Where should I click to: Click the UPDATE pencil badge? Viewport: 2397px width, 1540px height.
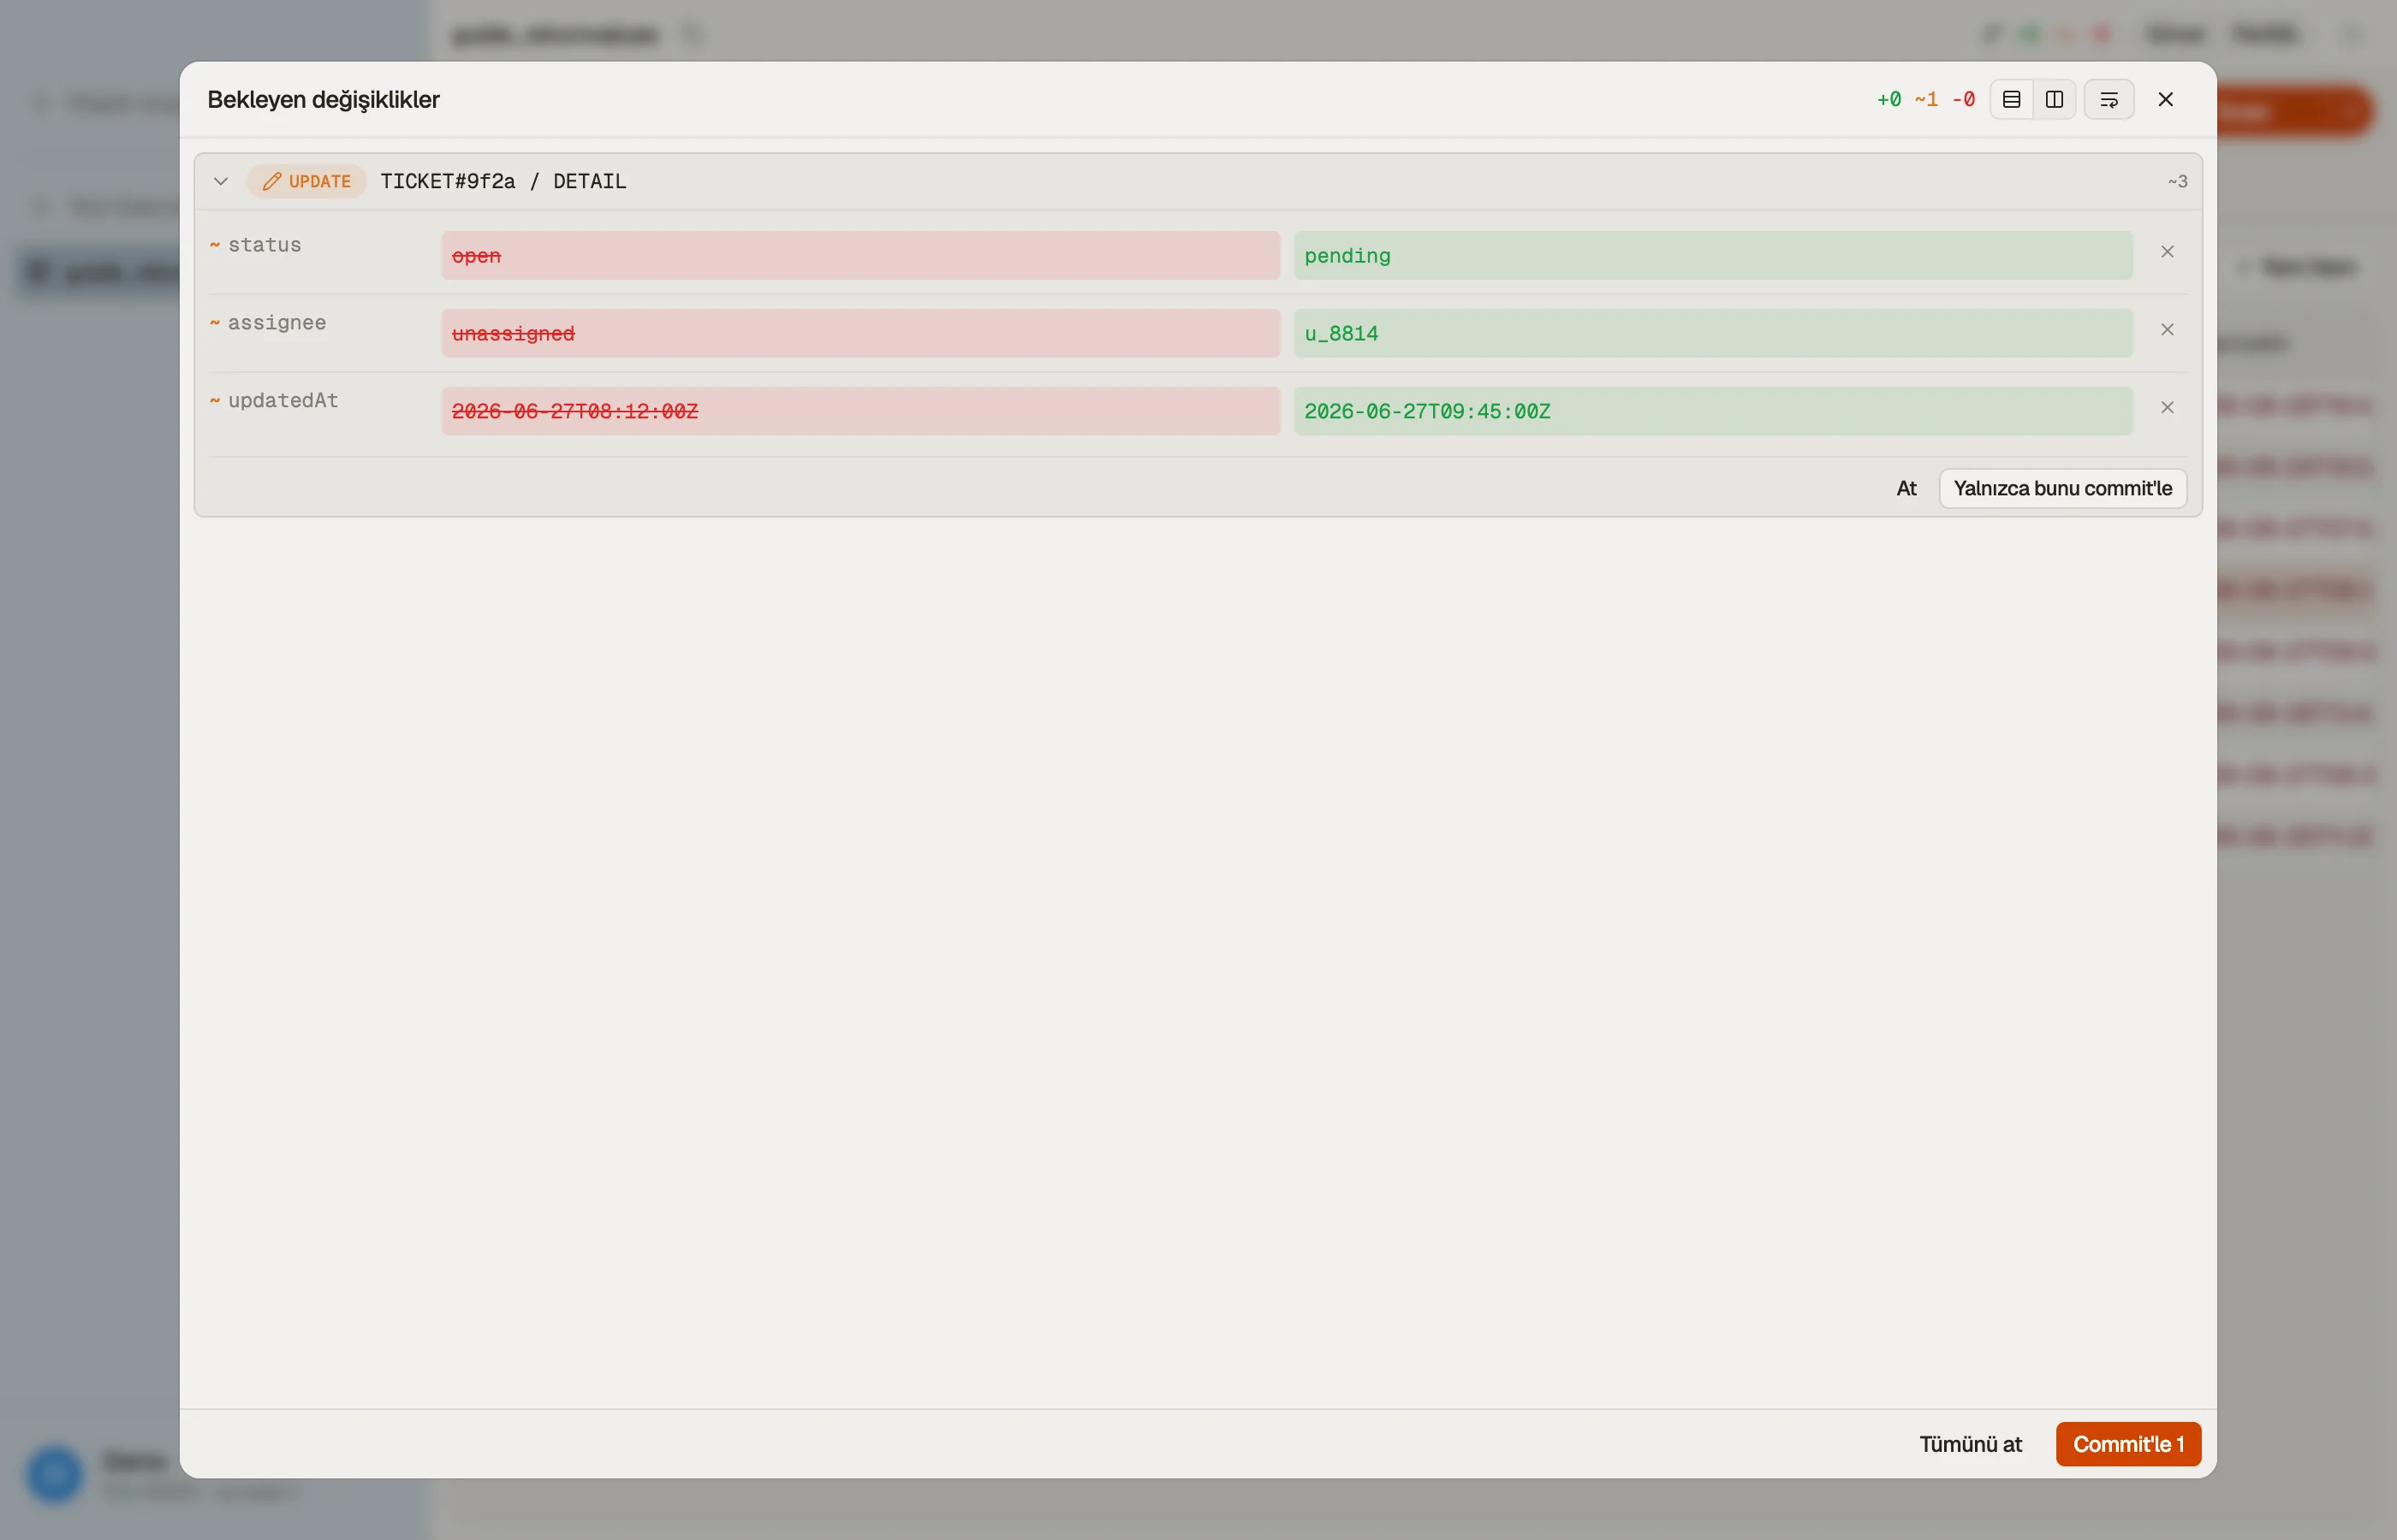point(307,181)
